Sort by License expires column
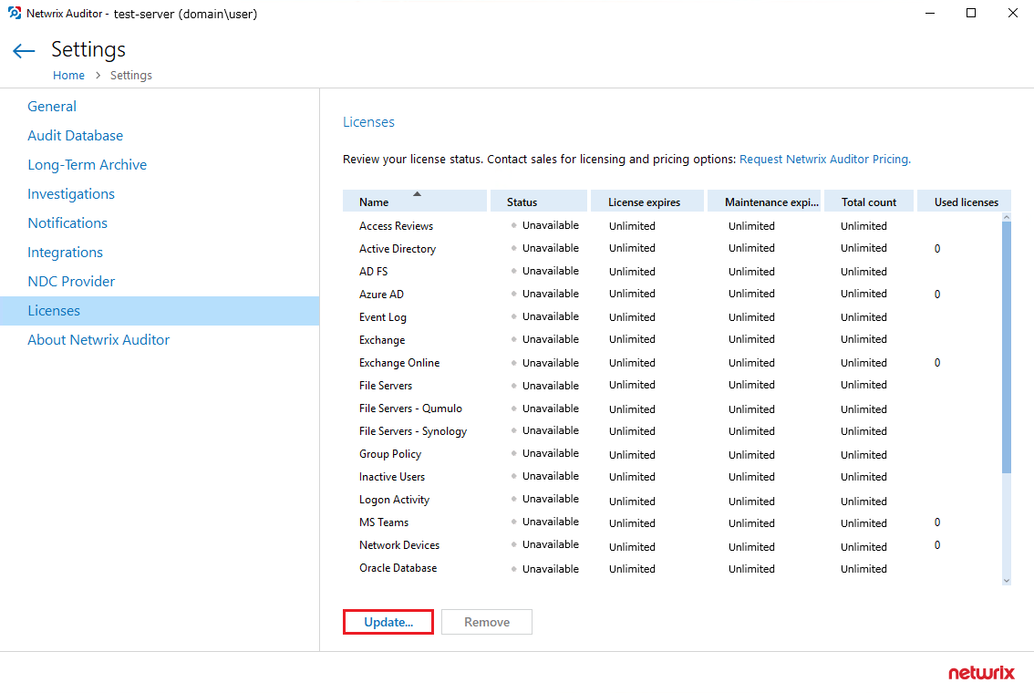This screenshot has width=1034, height=693. click(x=644, y=202)
